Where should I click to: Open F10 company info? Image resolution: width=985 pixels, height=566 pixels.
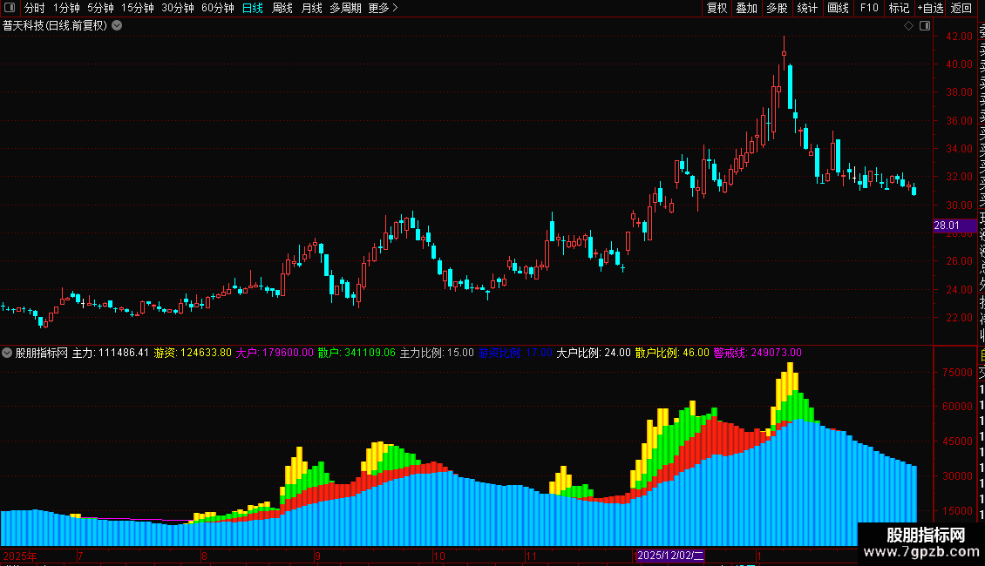click(869, 8)
